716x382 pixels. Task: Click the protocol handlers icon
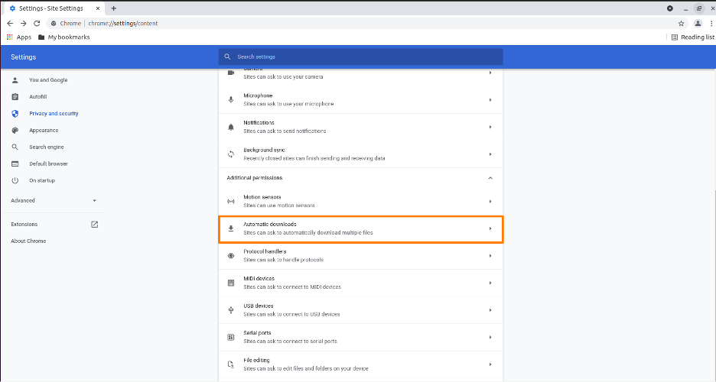(231, 256)
